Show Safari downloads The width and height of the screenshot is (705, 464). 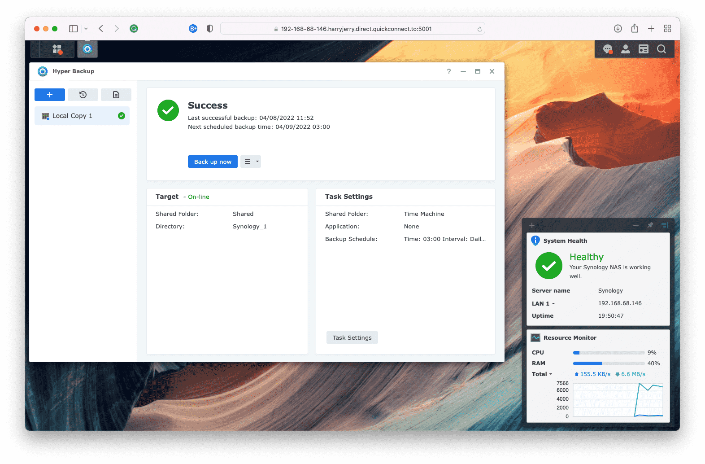point(618,29)
